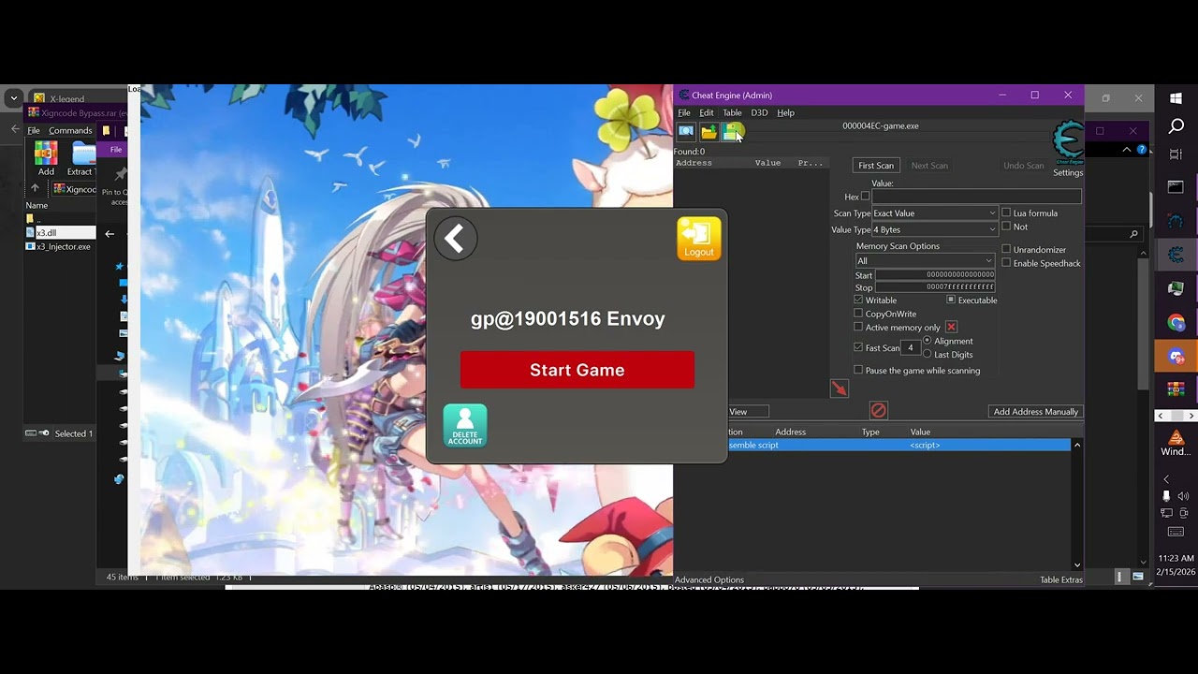Toggle the Hex checkbox
Viewport: 1198px width, 674px height.
coord(866,197)
